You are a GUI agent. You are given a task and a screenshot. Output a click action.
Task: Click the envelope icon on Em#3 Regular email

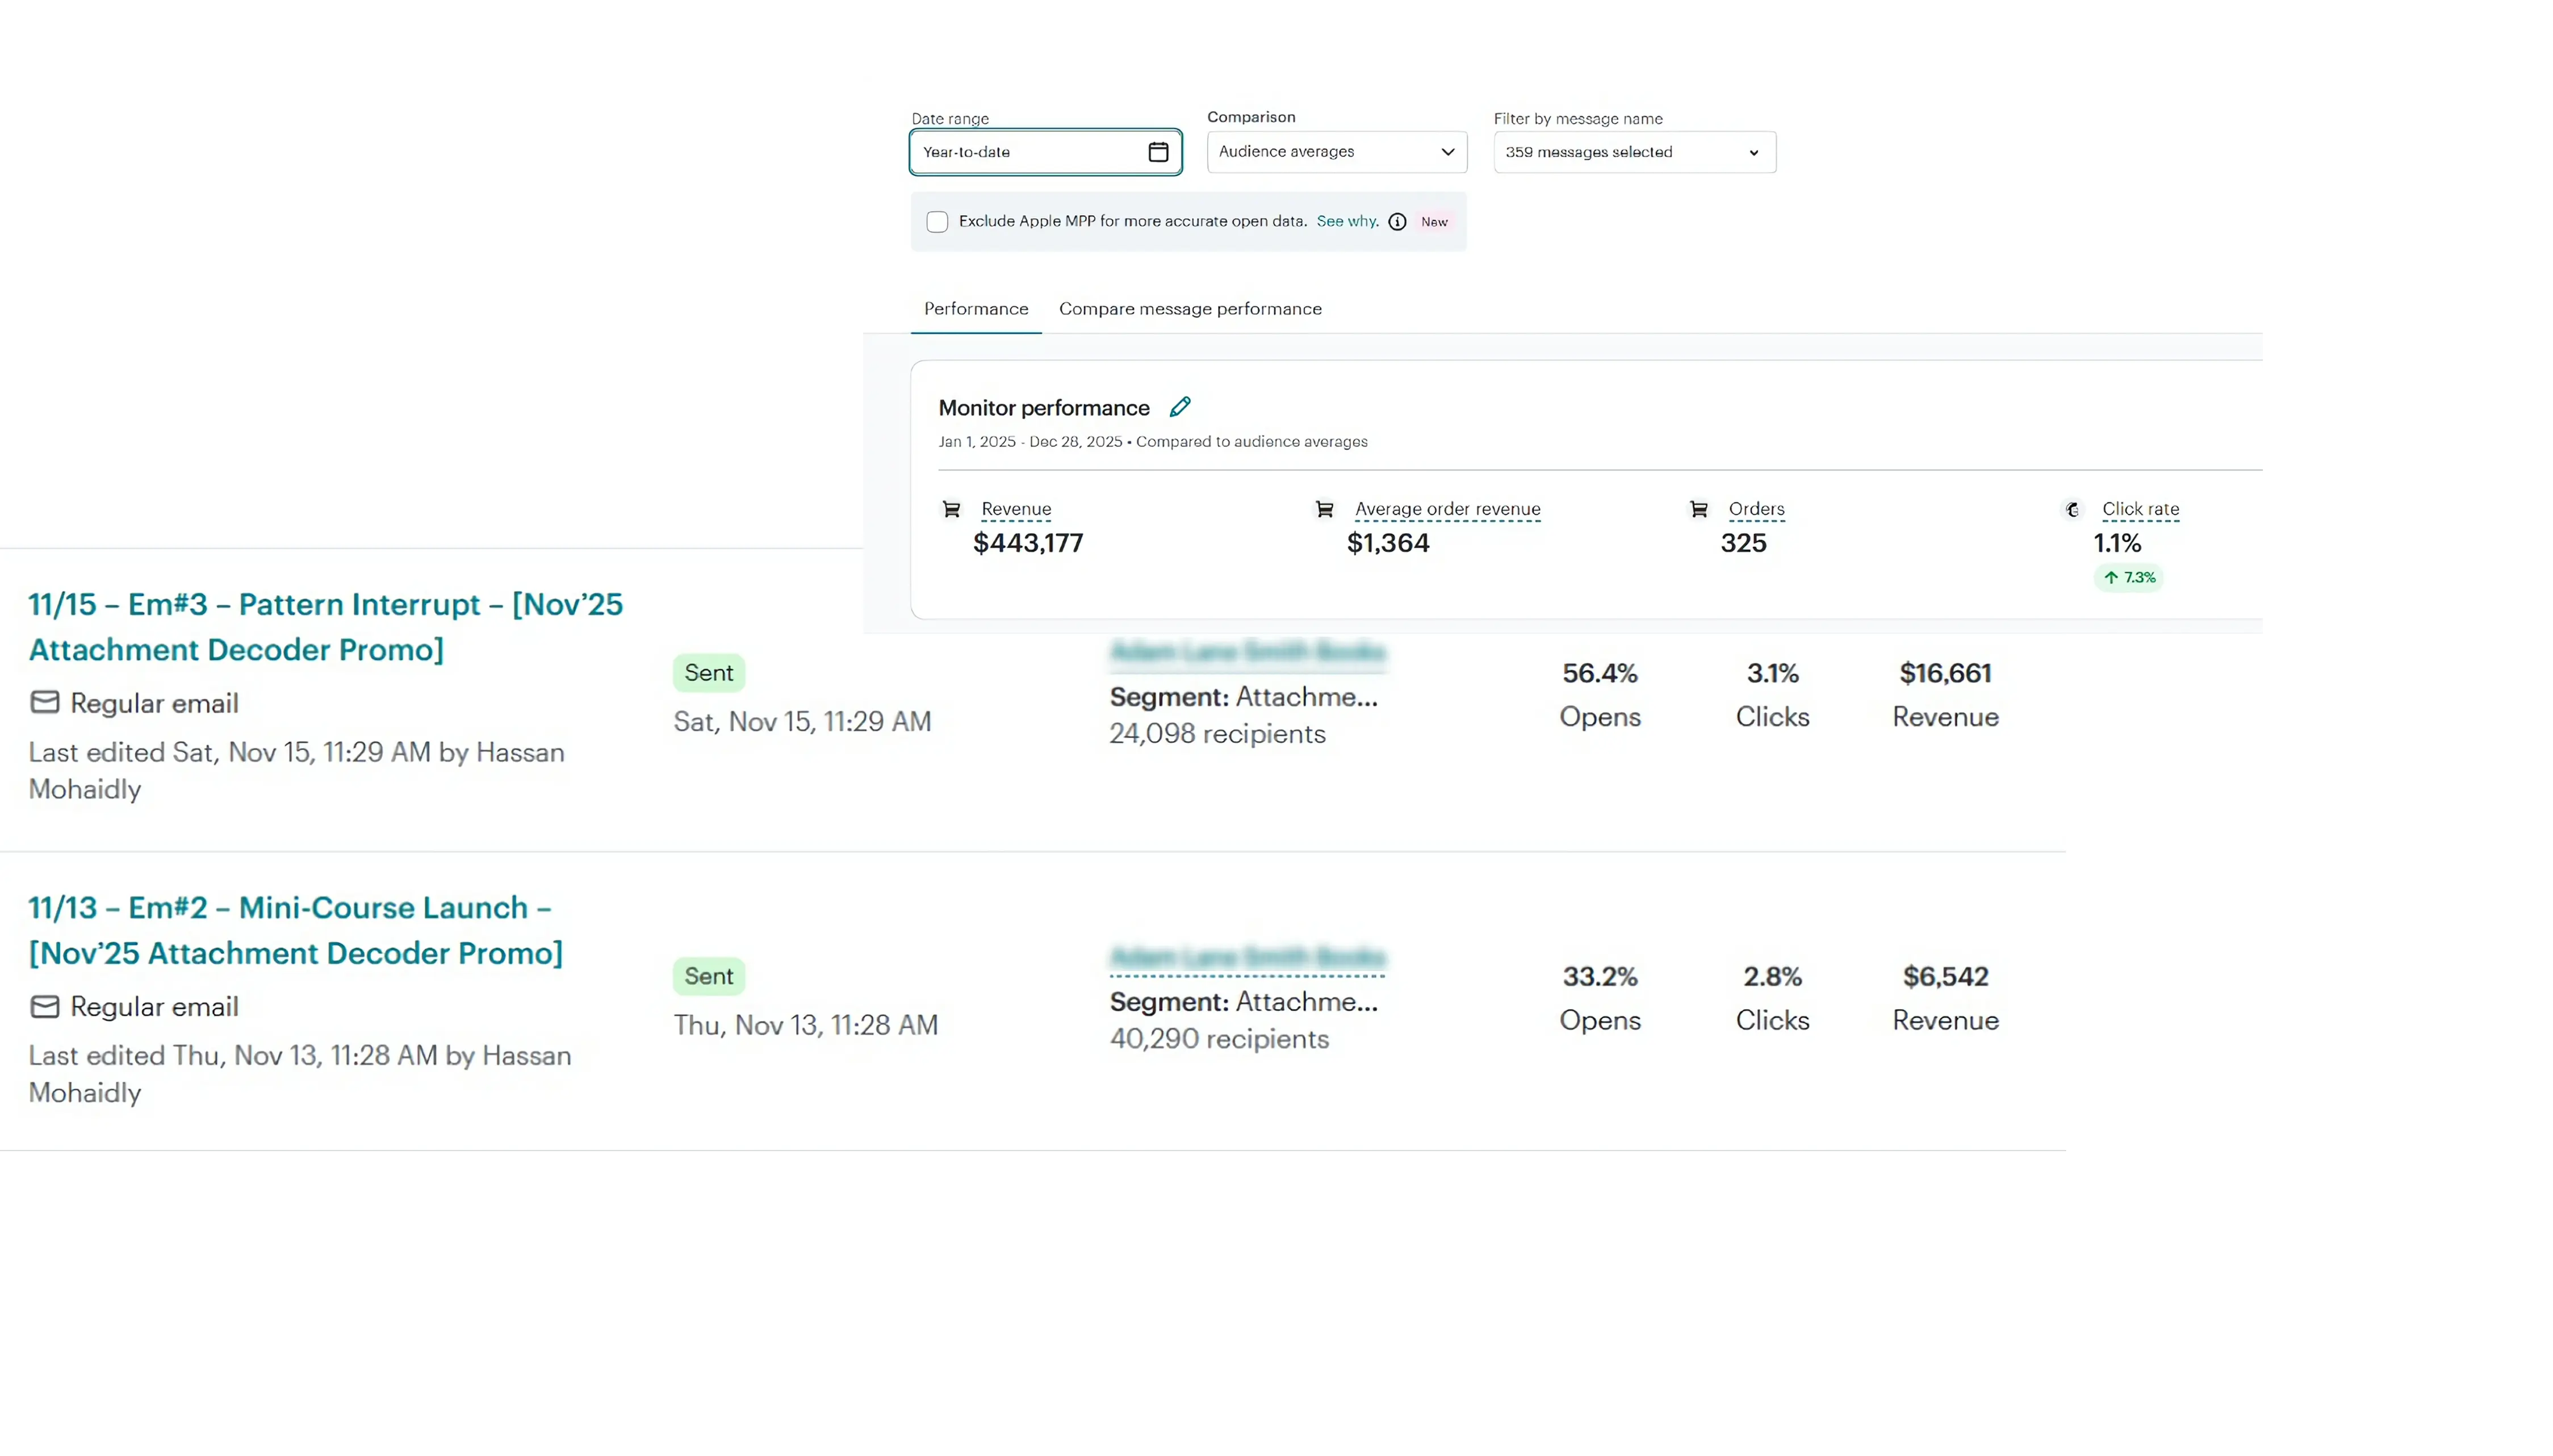click(x=44, y=702)
